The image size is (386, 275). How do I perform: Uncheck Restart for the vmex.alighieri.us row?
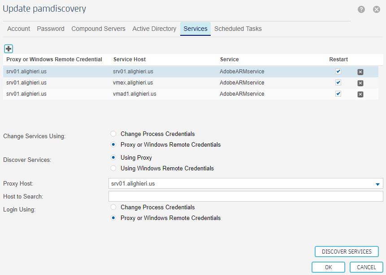click(x=338, y=82)
